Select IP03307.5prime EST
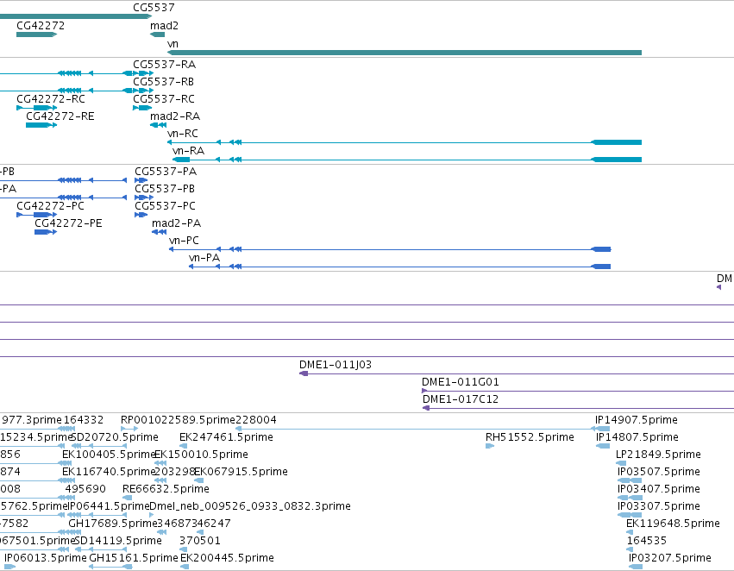Screen dimensions: 734x571 [x=630, y=515]
